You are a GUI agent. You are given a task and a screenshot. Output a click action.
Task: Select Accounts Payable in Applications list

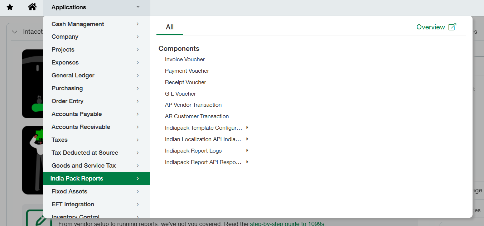(77, 114)
